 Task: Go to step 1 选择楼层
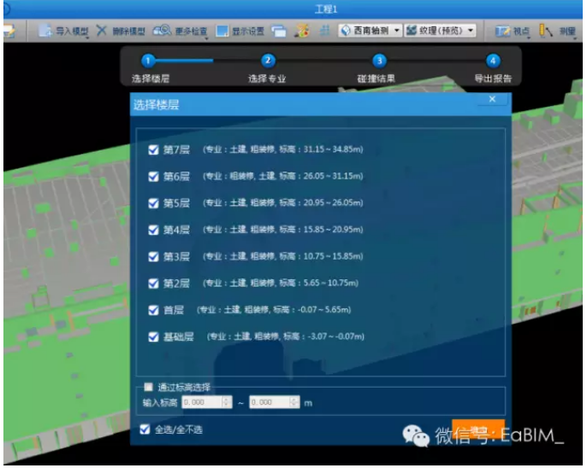[x=148, y=61]
